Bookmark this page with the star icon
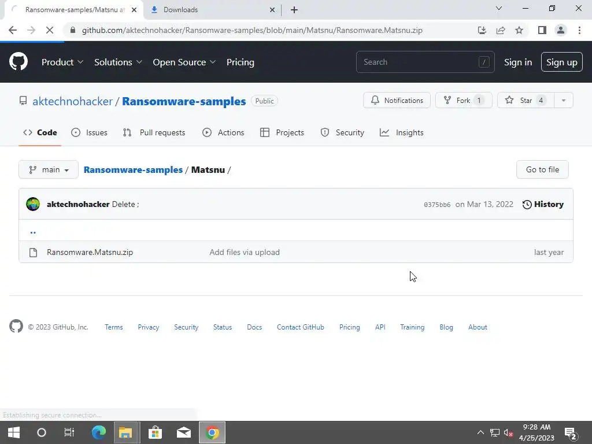This screenshot has width=592, height=444. tap(519, 30)
